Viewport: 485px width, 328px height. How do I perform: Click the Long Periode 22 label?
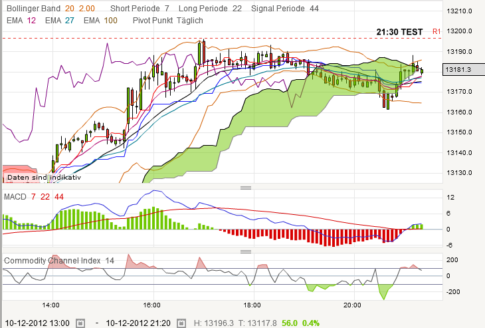tap(210, 9)
